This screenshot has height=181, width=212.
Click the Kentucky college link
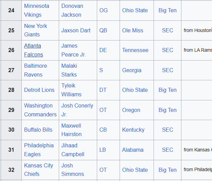click(x=133, y=130)
